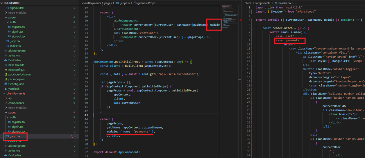Viewport: 365px width, 158px height.
Task: Click the getInitialProps symbol icon in breadcrumb
Action: [x=135, y=3]
